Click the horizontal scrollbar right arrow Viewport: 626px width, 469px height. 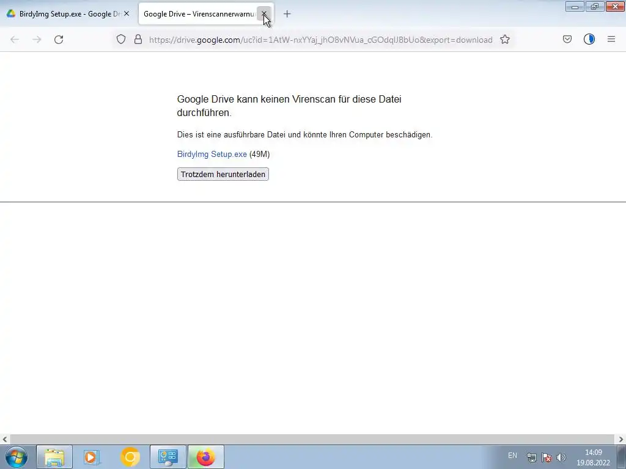coord(621,440)
